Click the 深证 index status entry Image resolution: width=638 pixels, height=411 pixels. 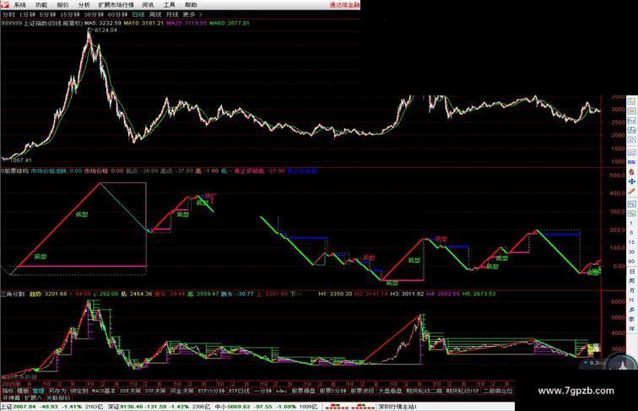(x=159, y=407)
